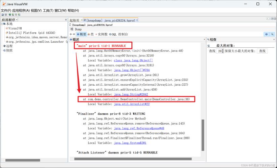The image size is (277, 168).
Task: Open link java.lang.String#2042
Action: click(131, 94)
